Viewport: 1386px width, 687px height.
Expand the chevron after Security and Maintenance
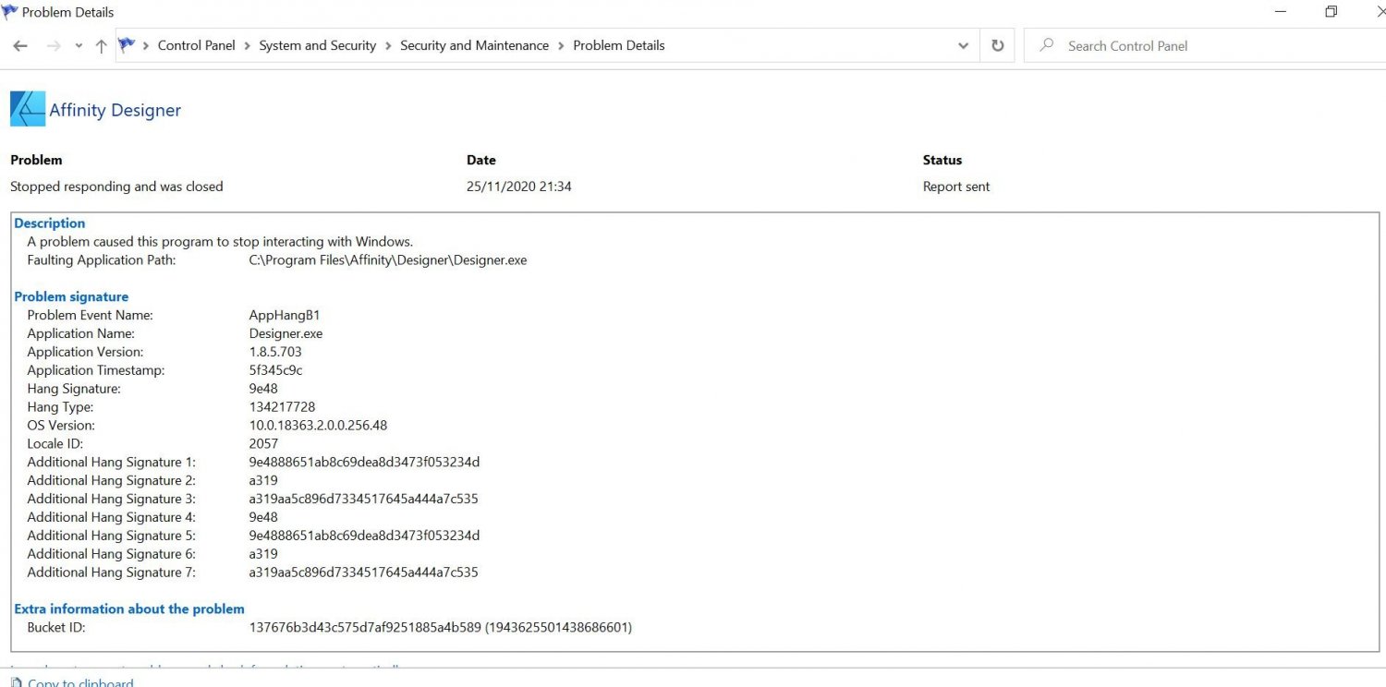561,45
